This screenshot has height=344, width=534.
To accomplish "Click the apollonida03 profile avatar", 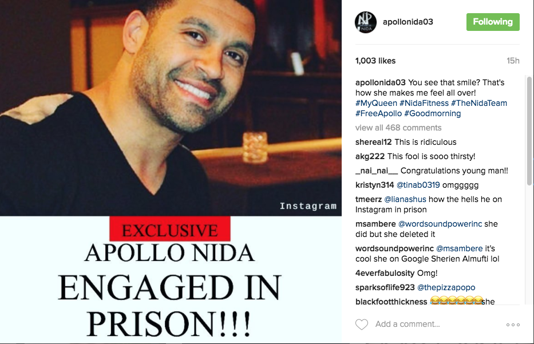I will coord(365,22).
